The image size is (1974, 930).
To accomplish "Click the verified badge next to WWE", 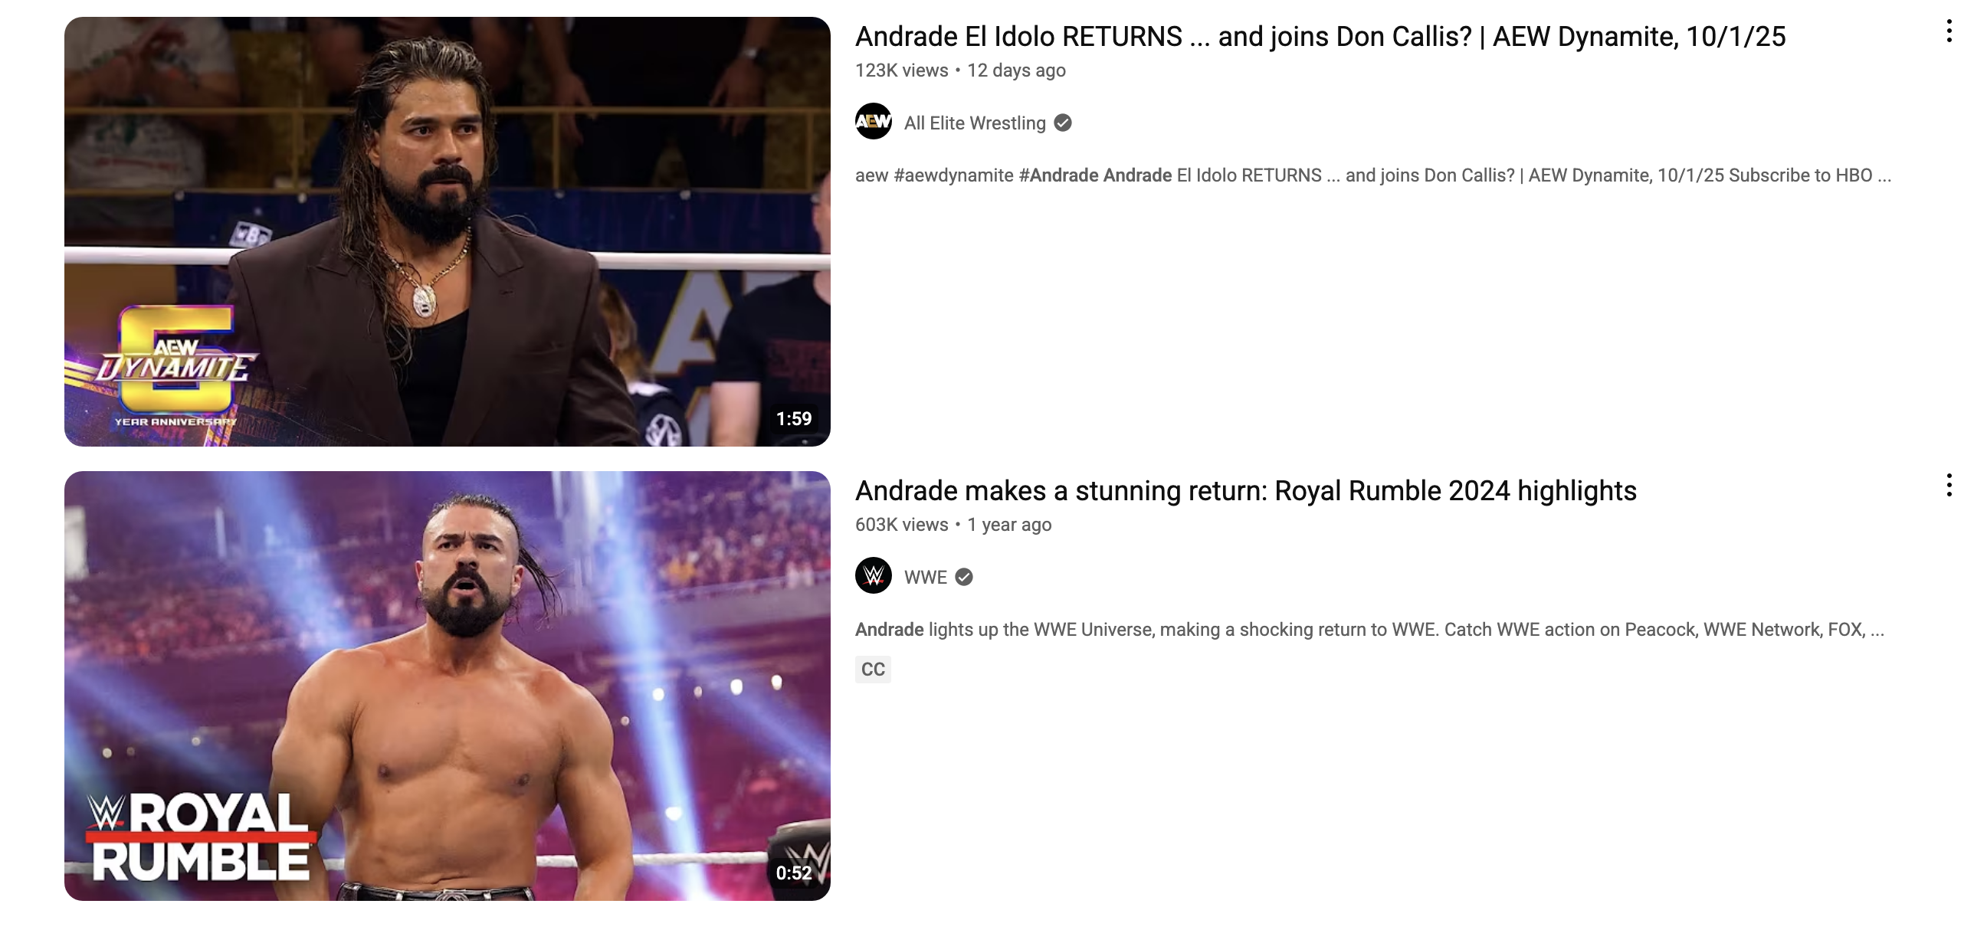I will [x=965, y=577].
